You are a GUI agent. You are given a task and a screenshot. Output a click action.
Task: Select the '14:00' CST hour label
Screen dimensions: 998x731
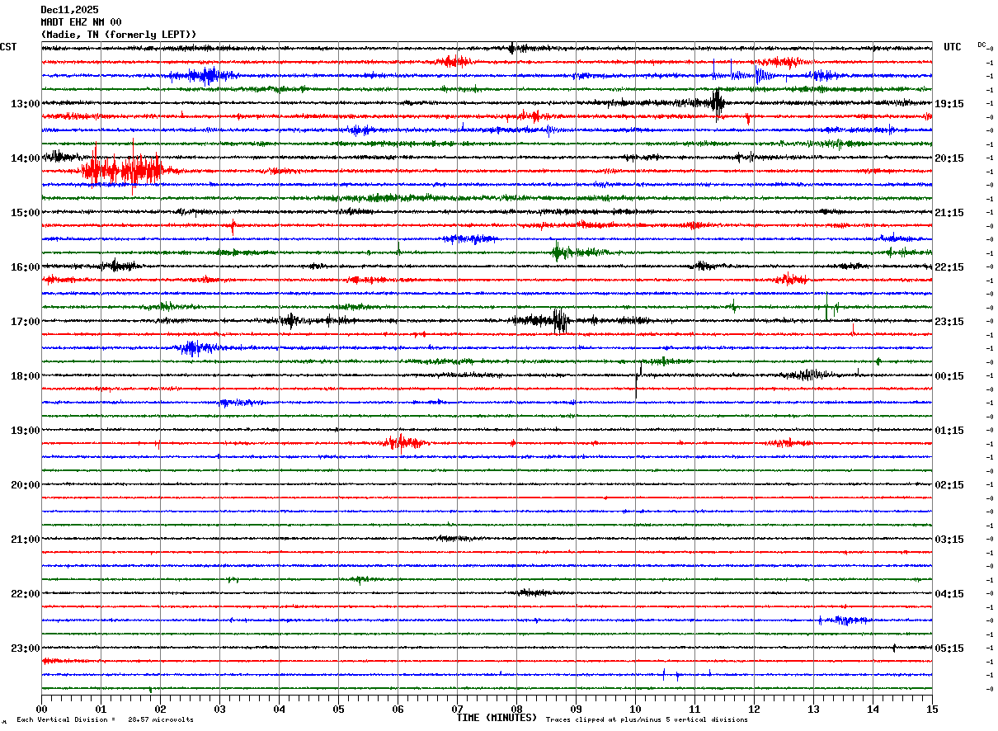tap(26, 158)
